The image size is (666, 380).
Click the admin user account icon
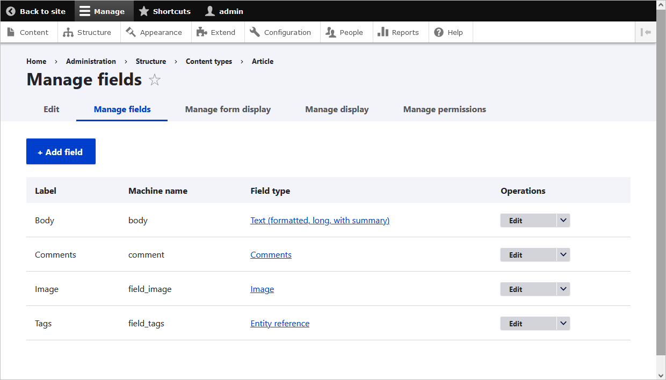point(209,11)
